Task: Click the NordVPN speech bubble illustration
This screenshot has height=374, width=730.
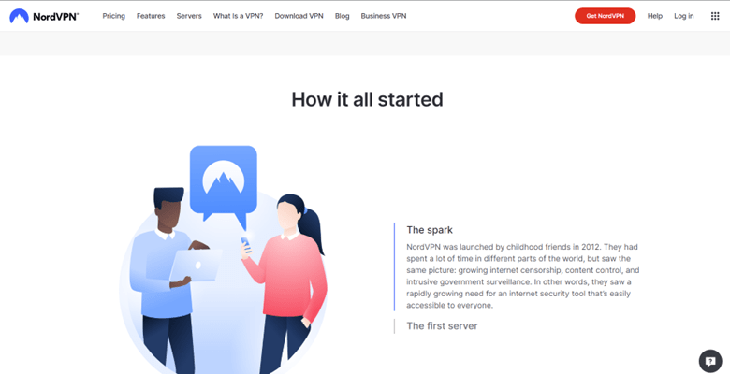Action: pos(224,187)
